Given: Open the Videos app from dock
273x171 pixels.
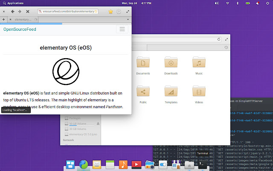Looking at the screenshot, I should (136, 164).
